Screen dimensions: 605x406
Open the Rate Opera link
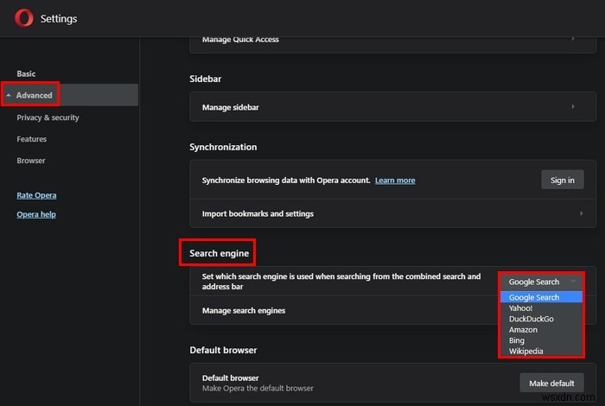[36, 195]
